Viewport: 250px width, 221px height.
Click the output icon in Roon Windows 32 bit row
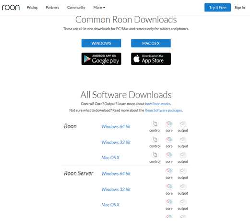[x=183, y=139]
